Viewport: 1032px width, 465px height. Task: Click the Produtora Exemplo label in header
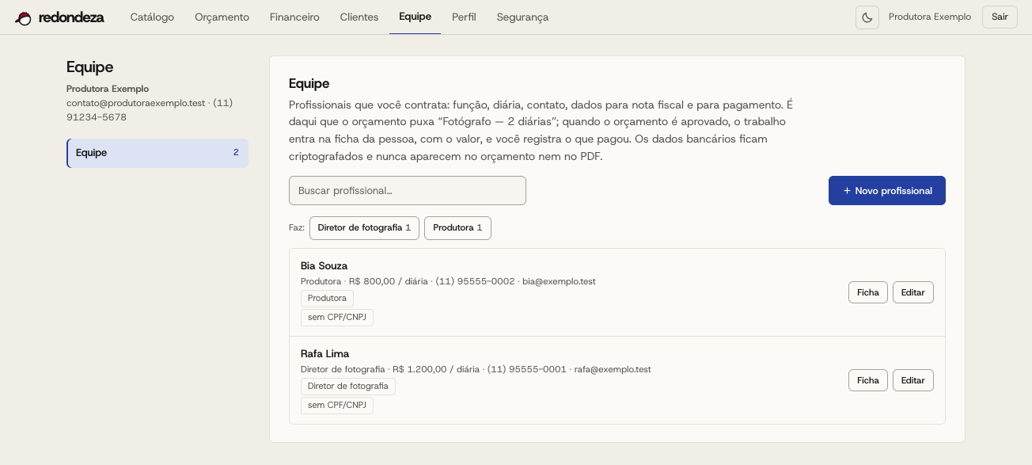point(930,17)
